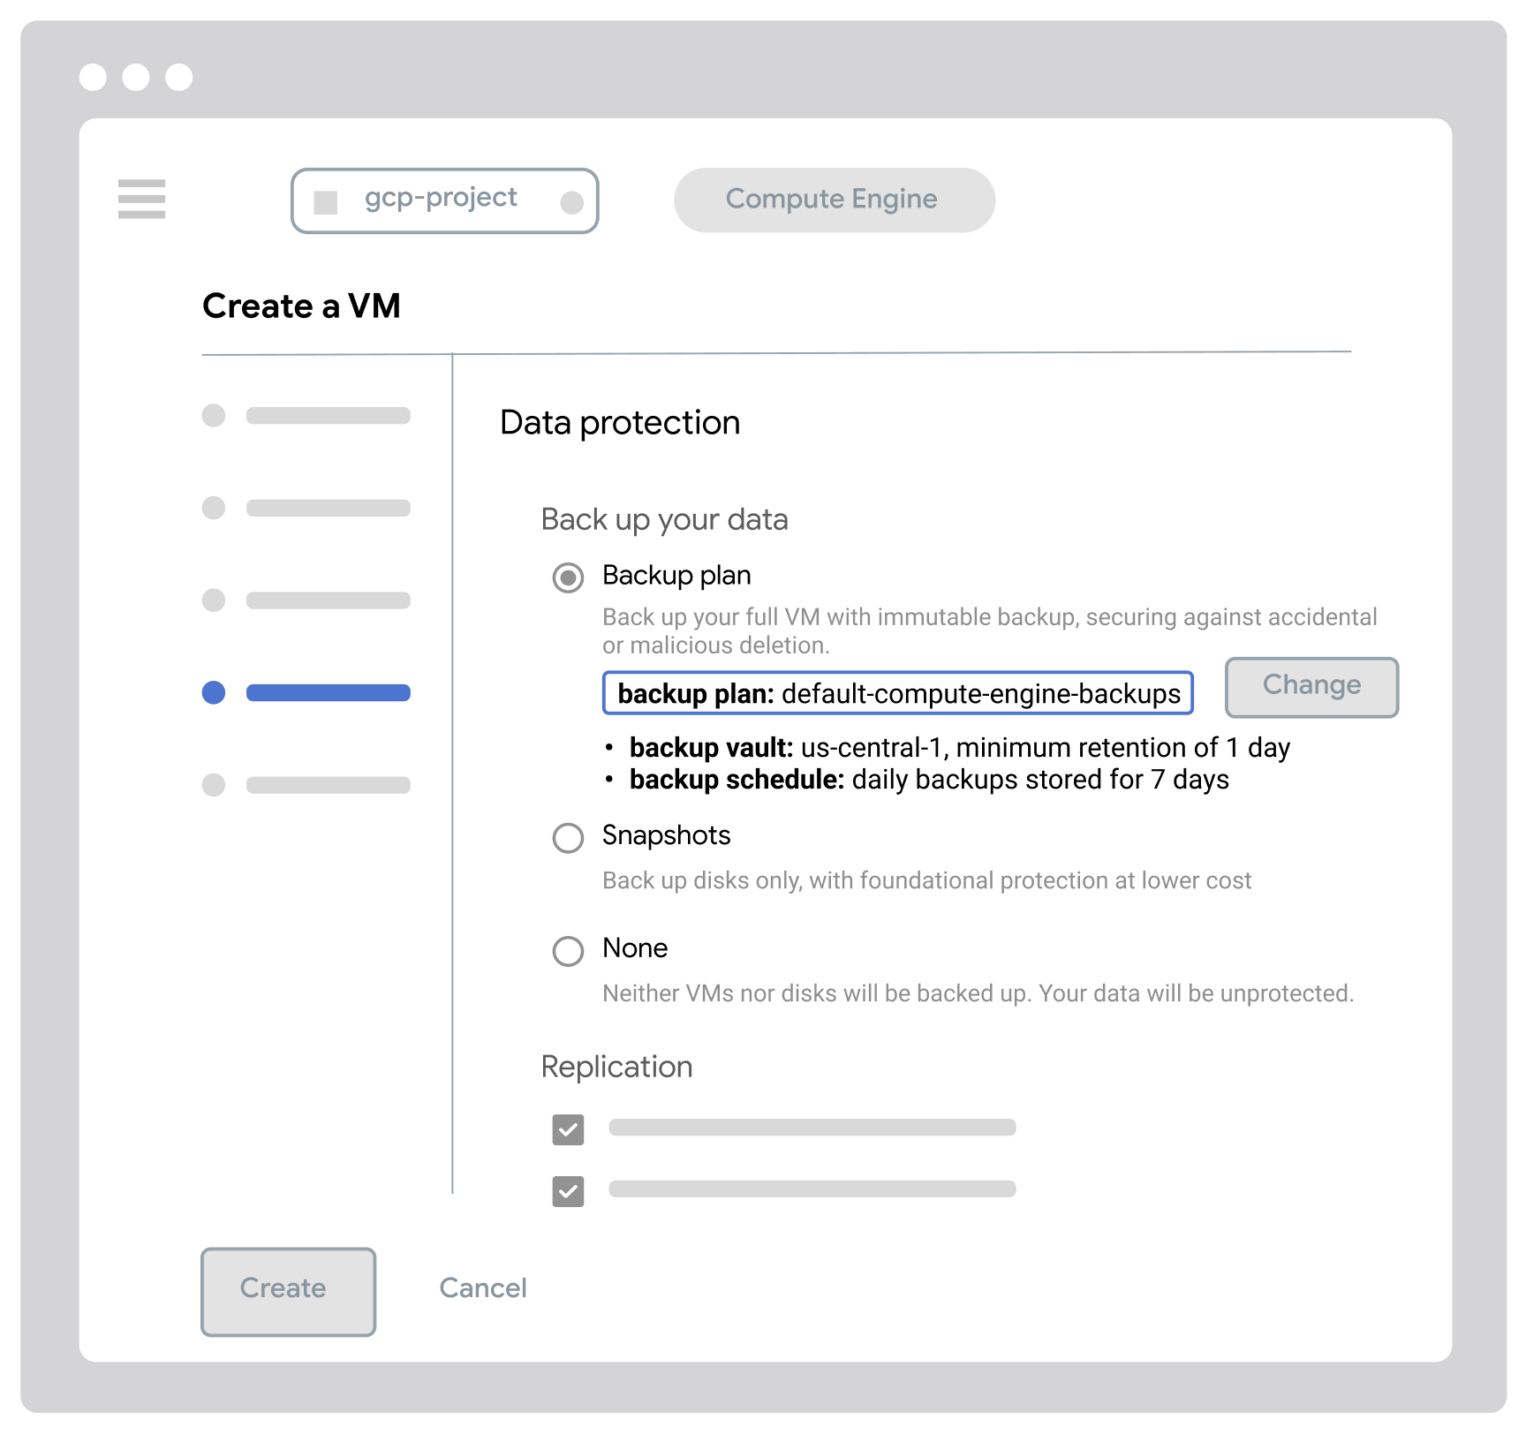Screen dimensions: 1526x1434
Task: Select the Backup plan radio button
Action: [568, 578]
